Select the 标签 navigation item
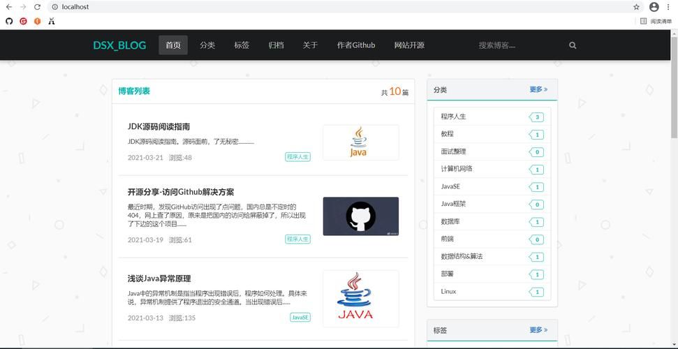 pyautogui.click(x=242, y=45)
